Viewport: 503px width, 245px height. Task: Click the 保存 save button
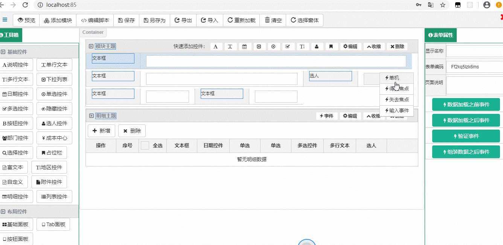point(126,20)
